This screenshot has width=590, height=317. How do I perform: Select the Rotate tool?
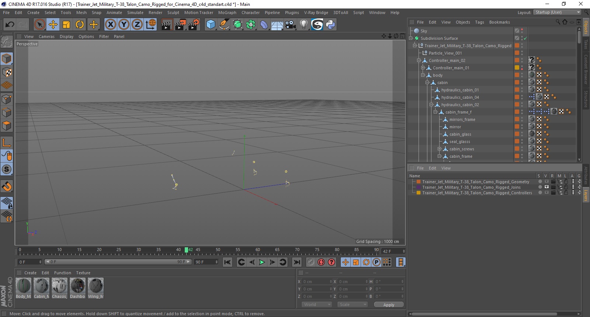pos(80,25)
